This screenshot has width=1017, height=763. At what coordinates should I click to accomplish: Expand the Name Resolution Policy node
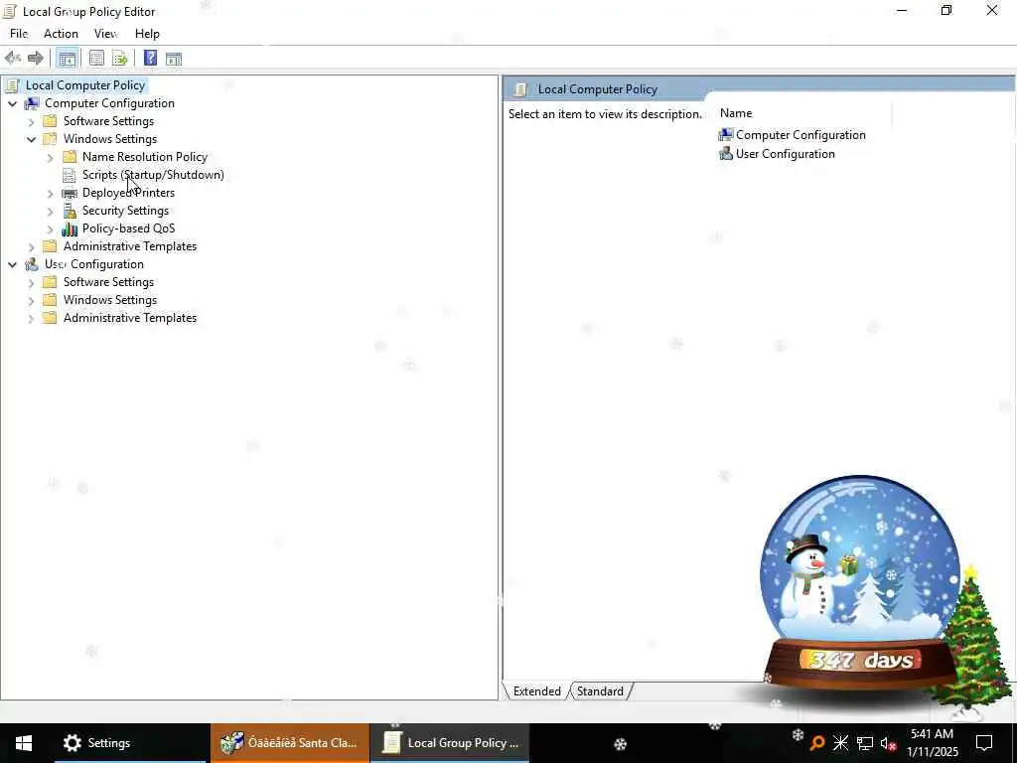(x=50, y=157)
